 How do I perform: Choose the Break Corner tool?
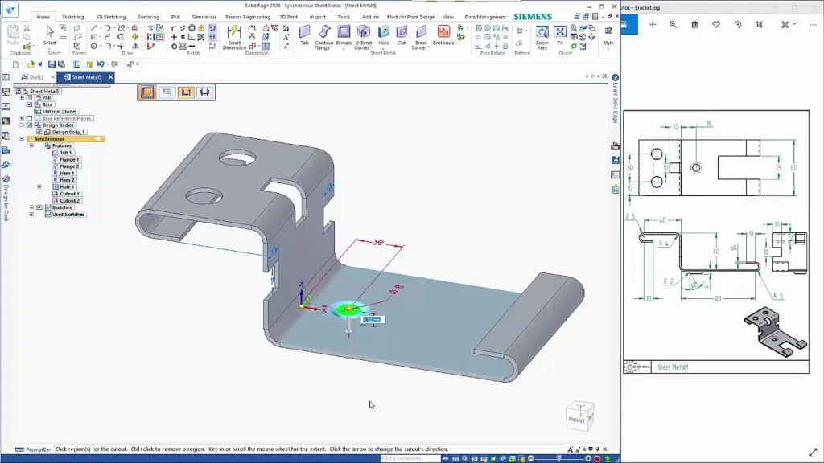(x=421, y=37)
